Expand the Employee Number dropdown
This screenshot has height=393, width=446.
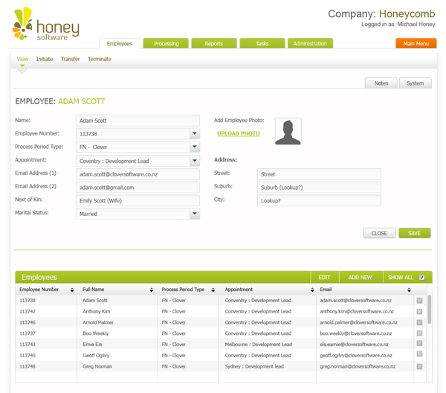tap(194, 134)
